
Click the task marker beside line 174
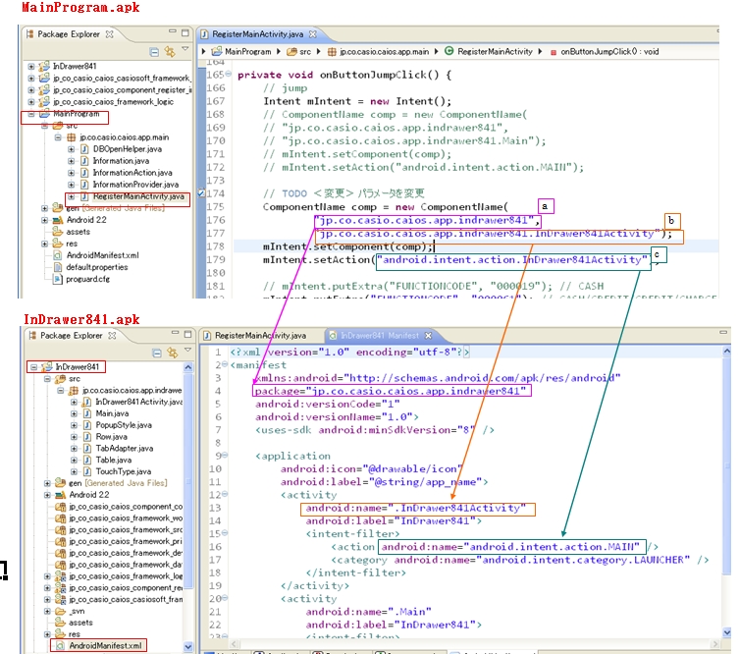[202, 193]
